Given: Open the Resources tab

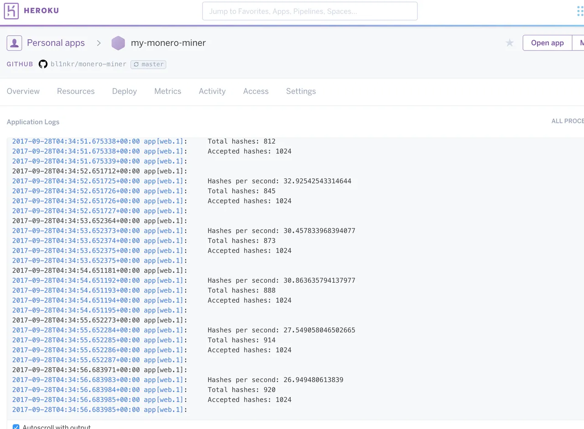Looking at the screenshot, I should point(76,91).
